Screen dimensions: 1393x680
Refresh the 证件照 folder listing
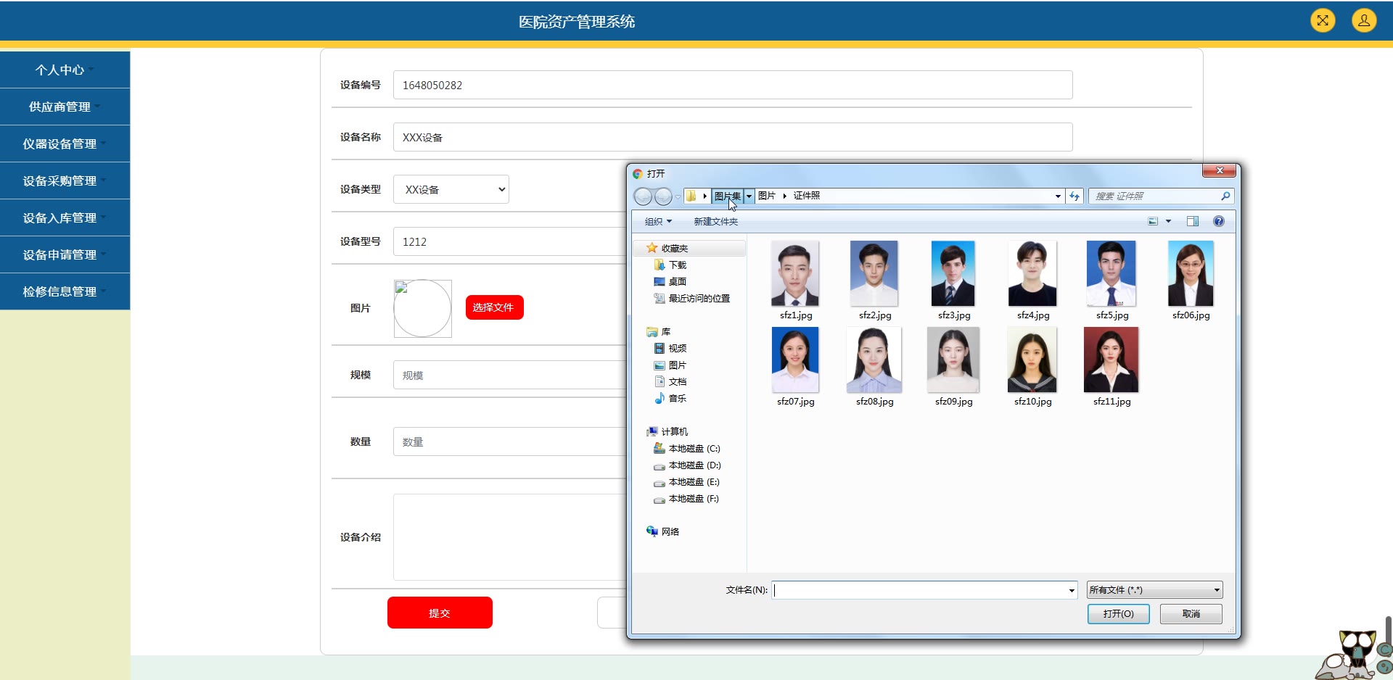point(1074,196)
